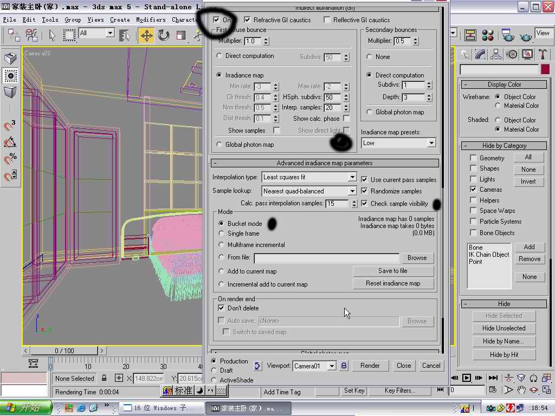Click the Render button
The height and width of the screenshot is (416, 555).
pyautogui.click(x=370, y=366)
